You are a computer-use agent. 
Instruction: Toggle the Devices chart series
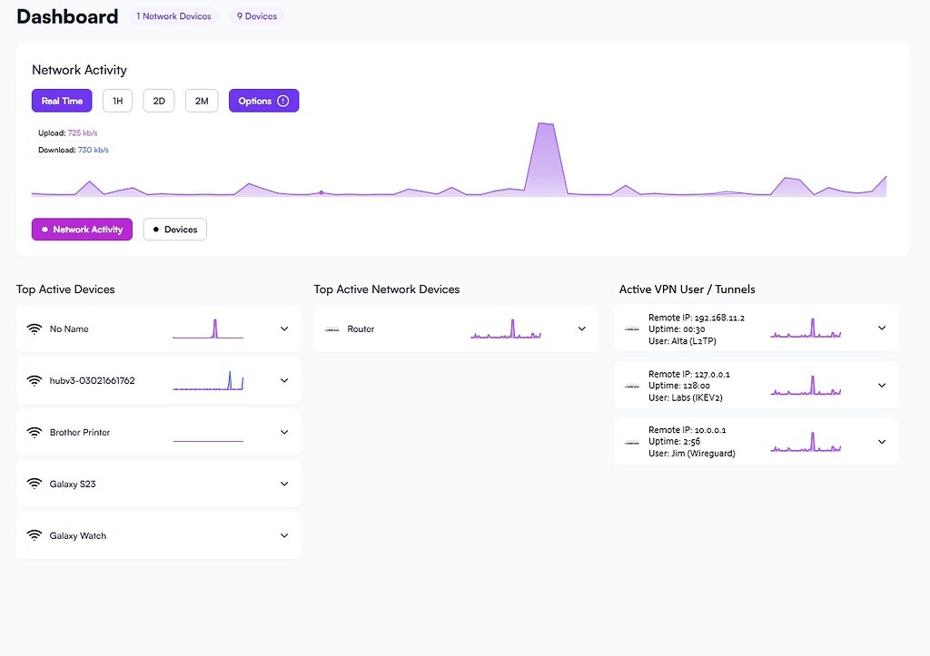click(174, 229)
